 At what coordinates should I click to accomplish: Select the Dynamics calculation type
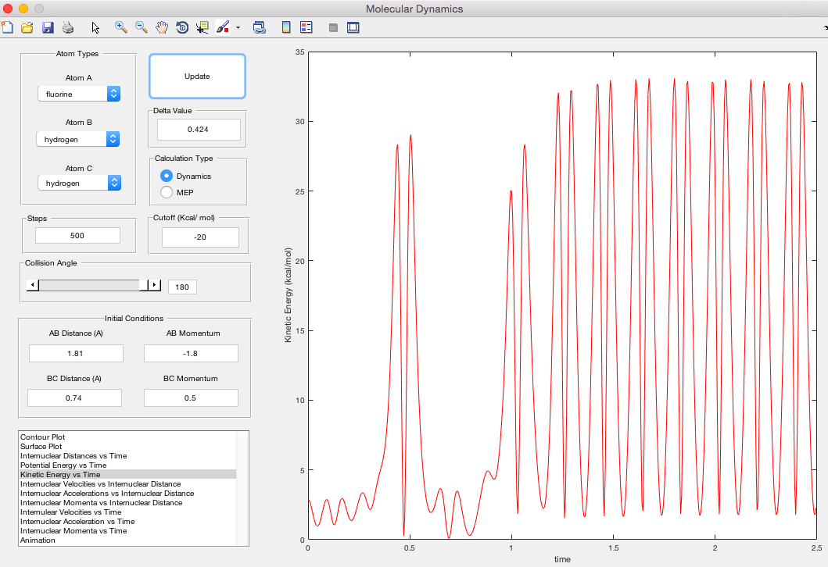tap(167, 176)
